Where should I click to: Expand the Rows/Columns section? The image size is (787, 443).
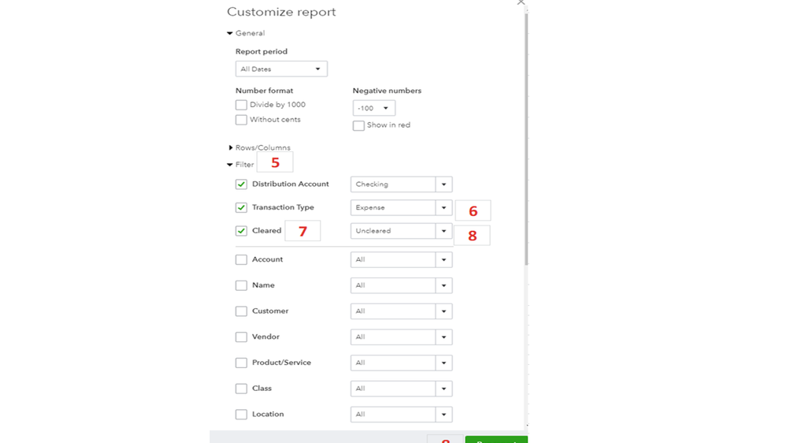(x=231, y=148)
